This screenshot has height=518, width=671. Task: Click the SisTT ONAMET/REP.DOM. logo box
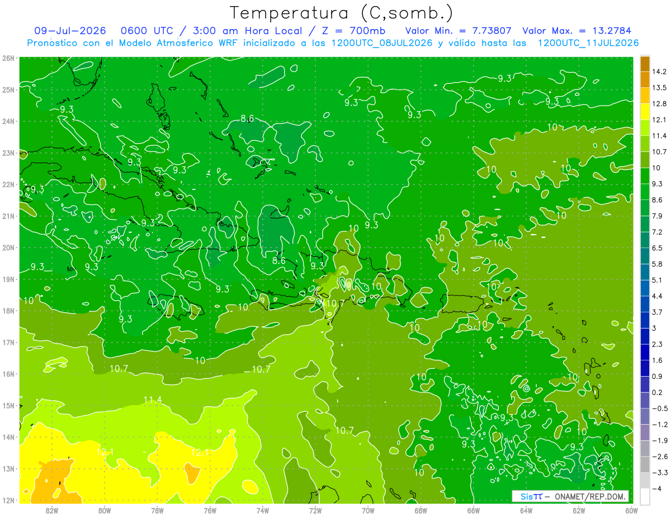pyautogui.click(x=570, y=496)
